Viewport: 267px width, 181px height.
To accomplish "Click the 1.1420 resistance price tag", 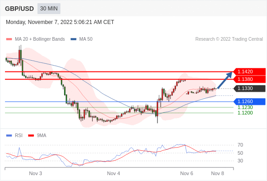I will [x=249, y=71].
